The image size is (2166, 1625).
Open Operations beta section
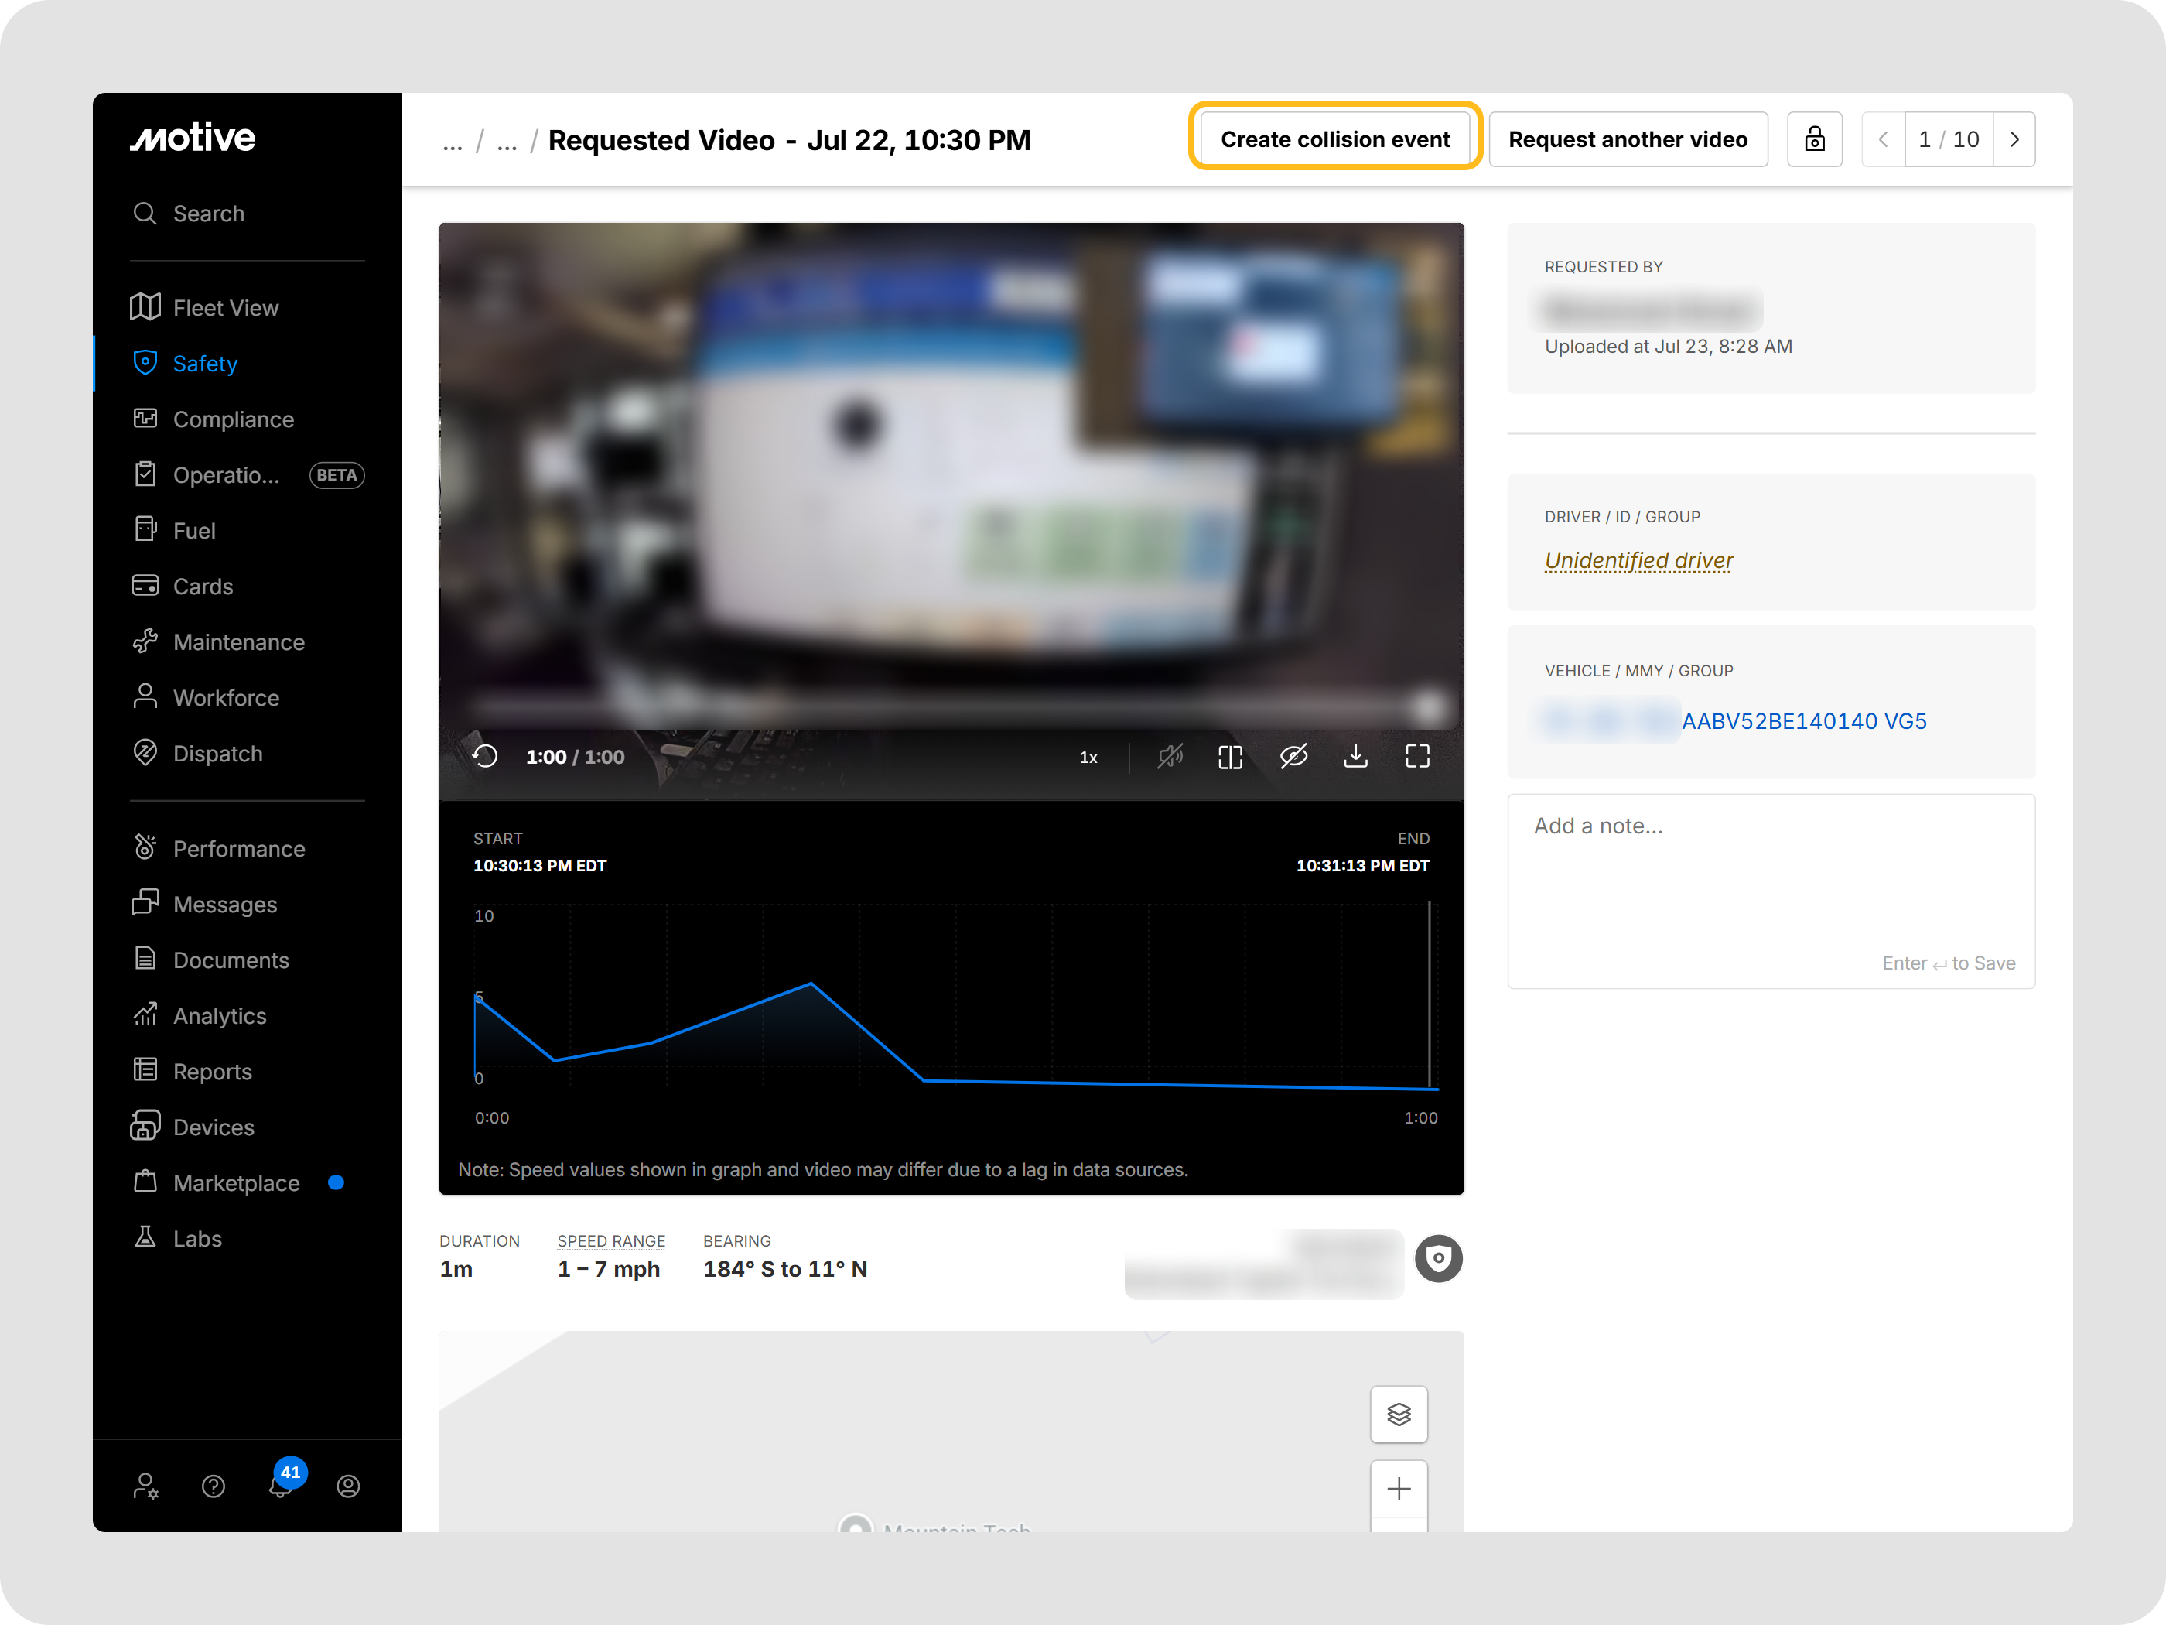[x=247, y=475]
